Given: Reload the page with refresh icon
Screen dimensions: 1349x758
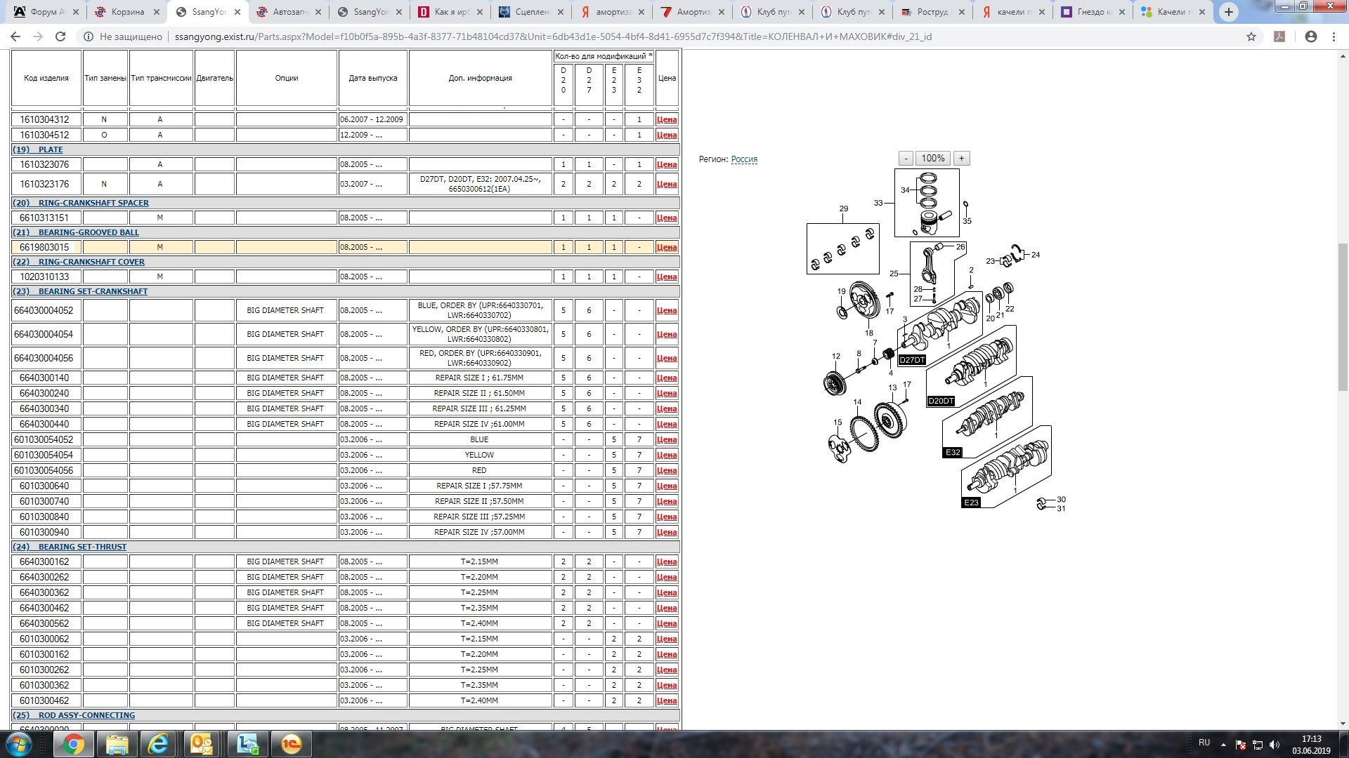Looking at the screenshot, I should pos(60,36).
